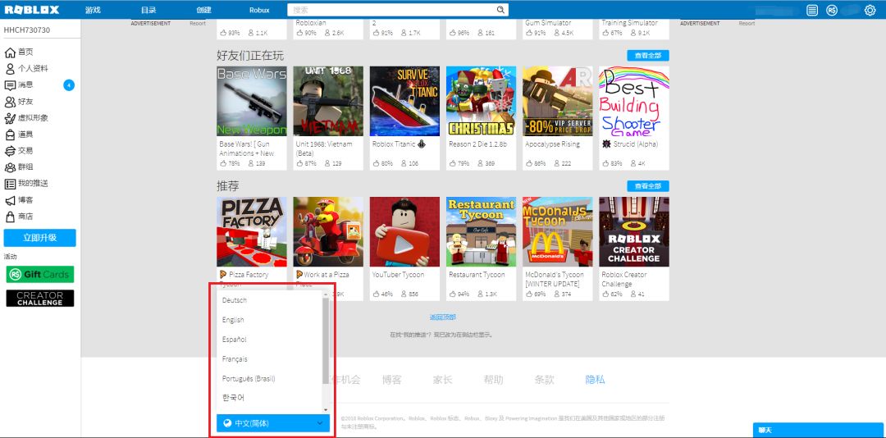The image size is (886, 438).
Task: Open YouTuber Tycoon game thumbnail
Action: [404, 232]
